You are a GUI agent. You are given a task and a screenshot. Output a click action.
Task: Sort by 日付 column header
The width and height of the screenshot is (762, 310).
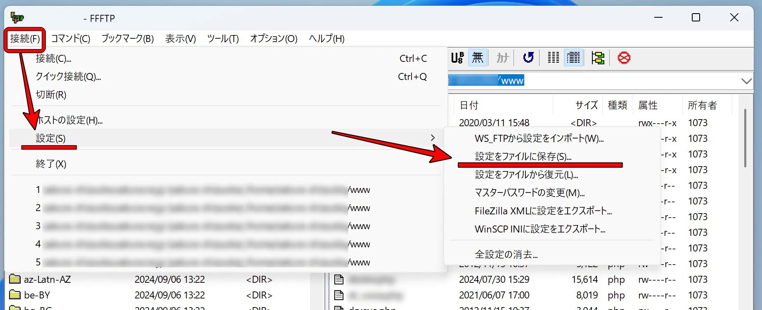503,105
